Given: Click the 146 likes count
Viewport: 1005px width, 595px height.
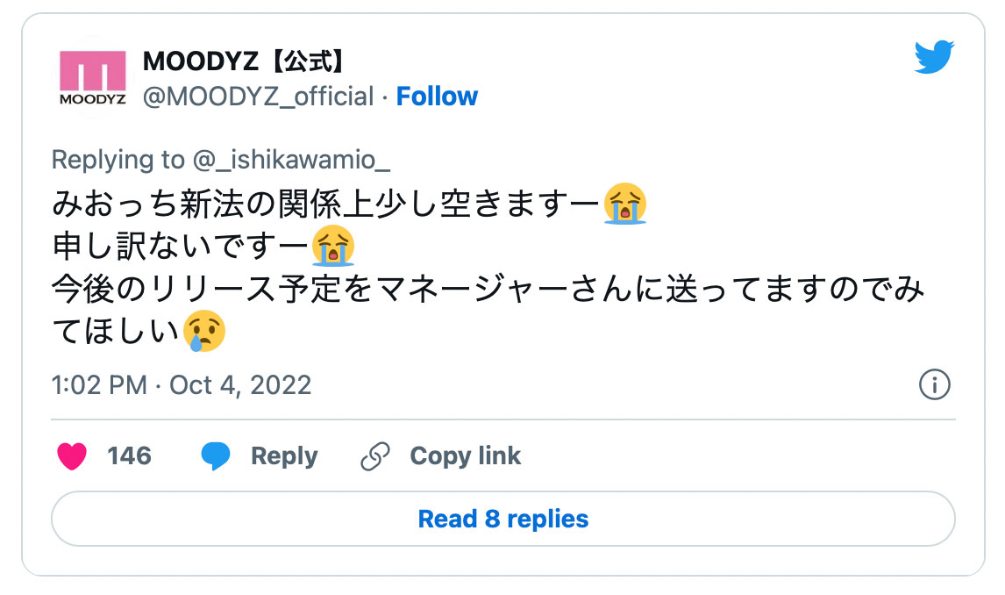Looking at the screenshot, I should coord(129,456).
